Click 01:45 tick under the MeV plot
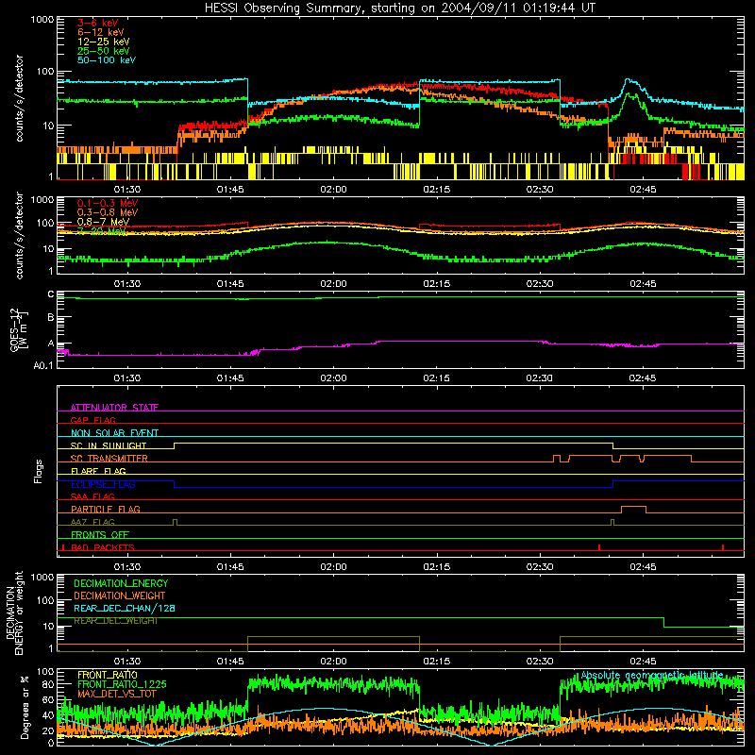This screenshot has height=755, width=755. coord(230,284)
